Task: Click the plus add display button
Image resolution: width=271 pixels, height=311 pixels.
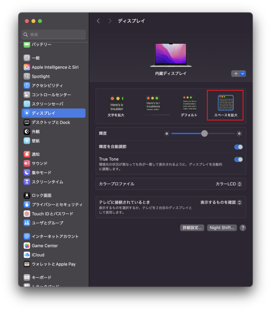Action: (236, 73)
